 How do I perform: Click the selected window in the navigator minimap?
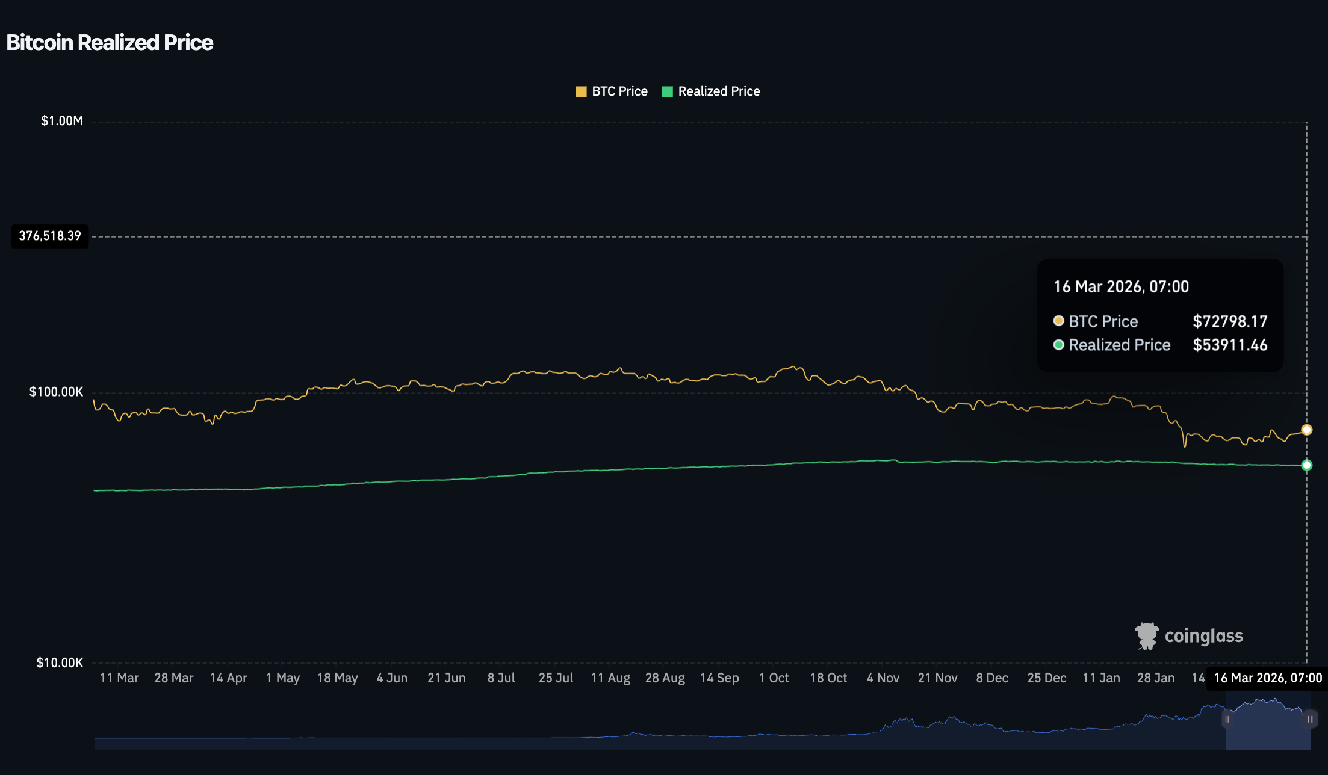pyautogui.click(x=1268, y=731)
